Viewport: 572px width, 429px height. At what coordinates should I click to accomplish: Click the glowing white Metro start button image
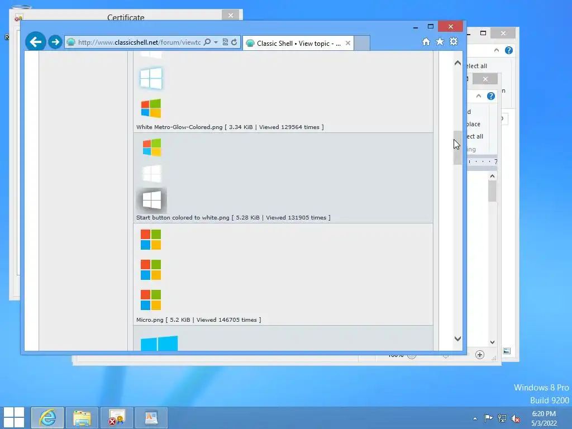coord(151,78)
